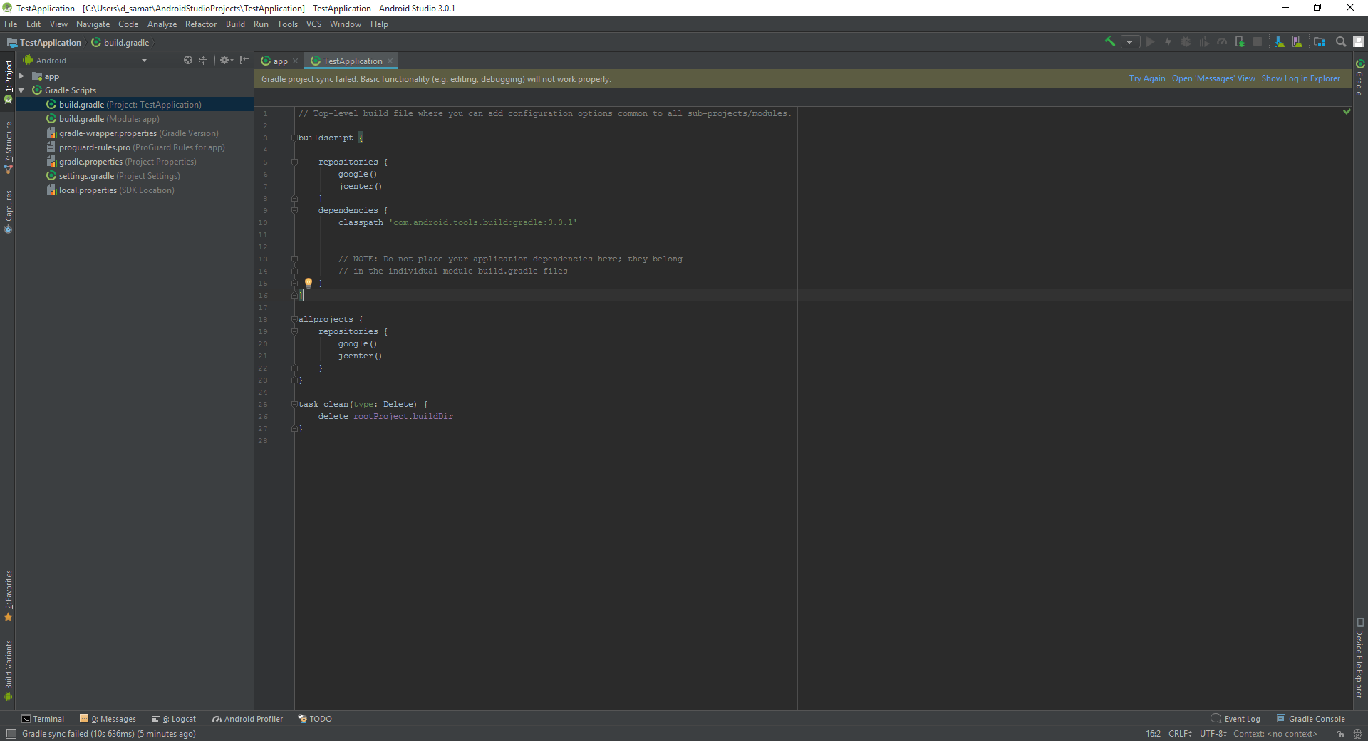
Task: Click the Run with Coverage icon
Action: click(x=1204, y=42)
